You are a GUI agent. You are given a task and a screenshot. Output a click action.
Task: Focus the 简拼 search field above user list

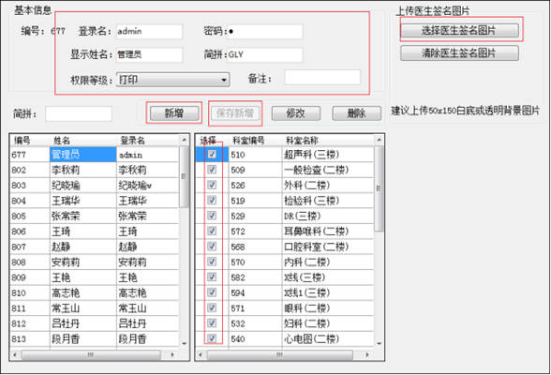coord(79,113)
